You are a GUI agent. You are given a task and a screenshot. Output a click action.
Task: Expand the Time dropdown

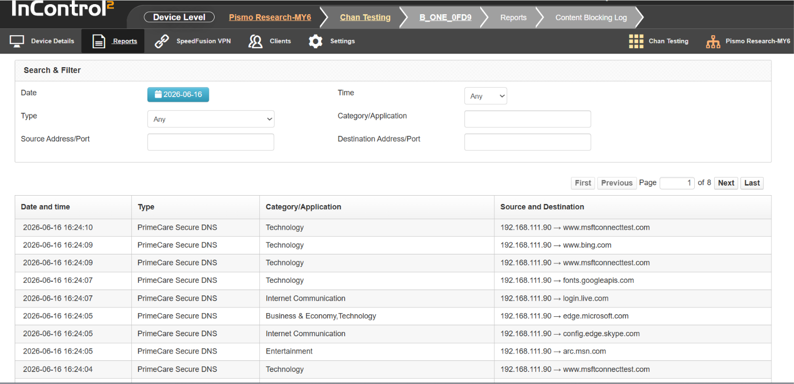[x=485, y=96]
